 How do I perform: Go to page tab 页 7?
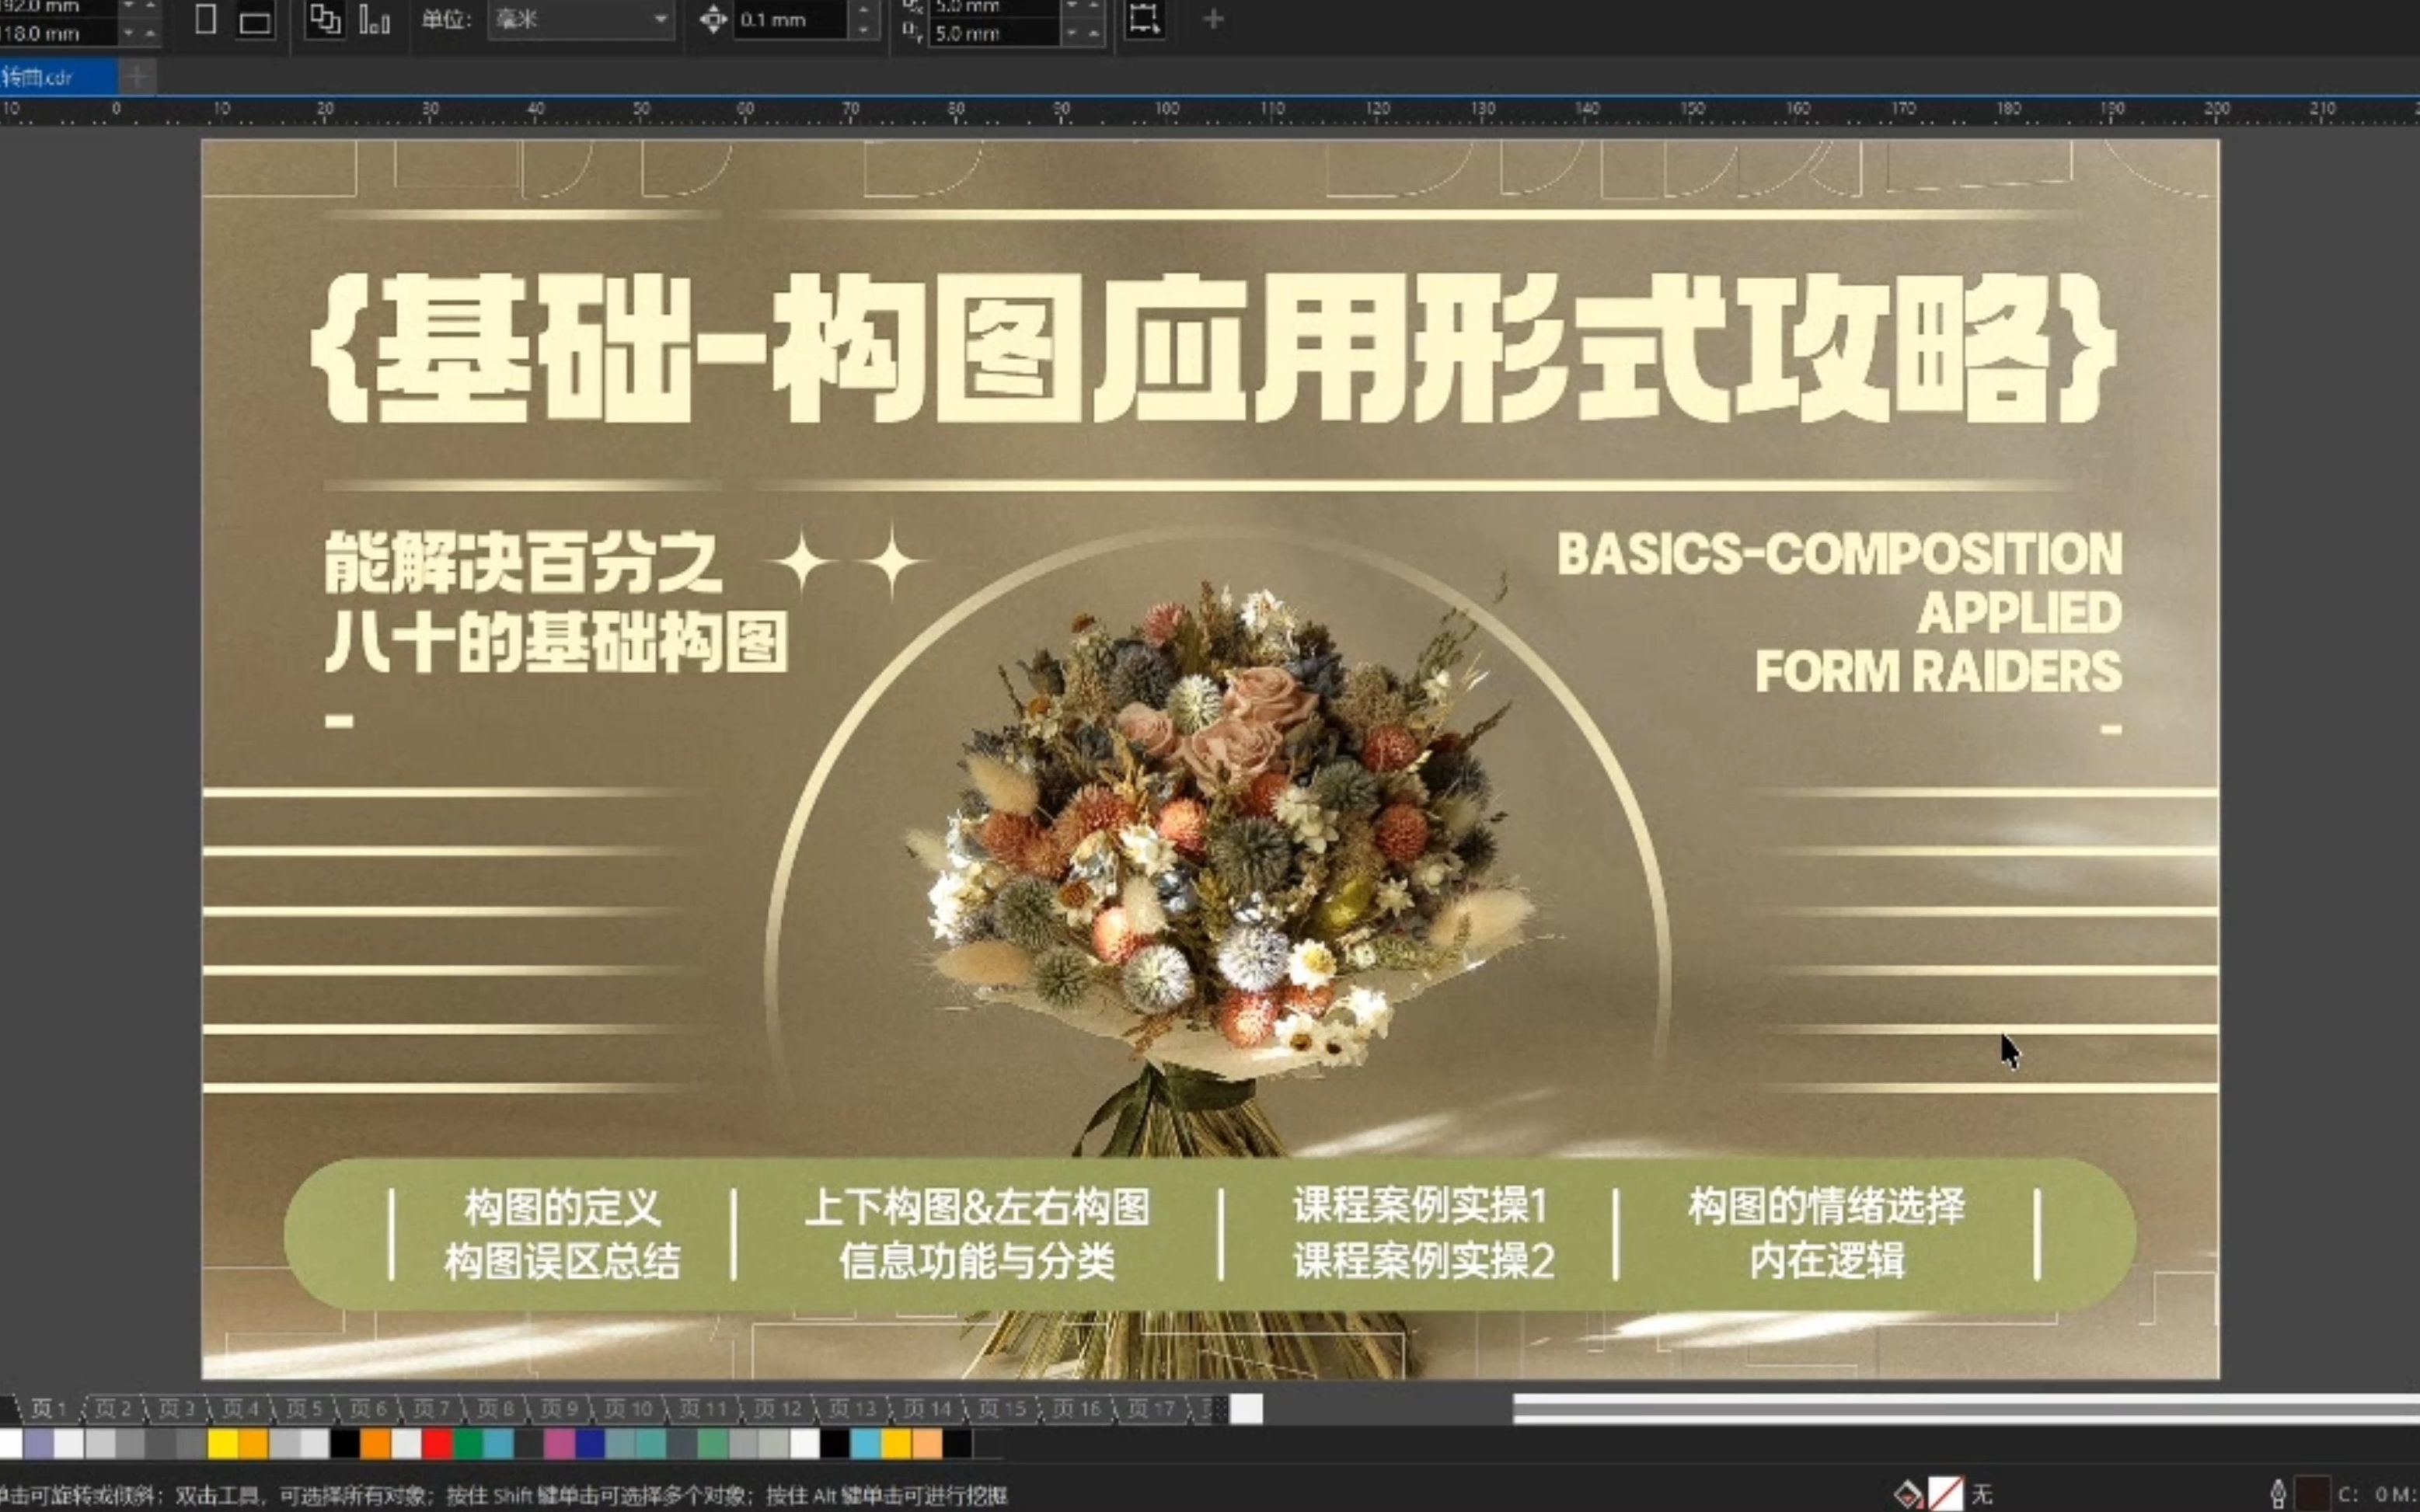tap(431, 1408)
